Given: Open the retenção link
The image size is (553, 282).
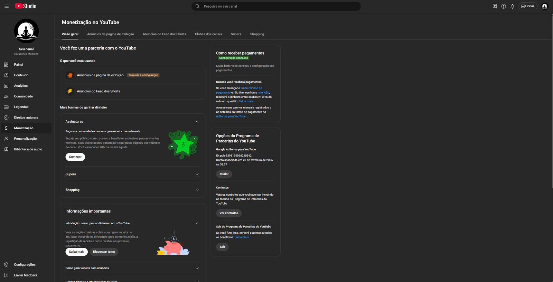Looking at the screenshot, I should 263,93.
